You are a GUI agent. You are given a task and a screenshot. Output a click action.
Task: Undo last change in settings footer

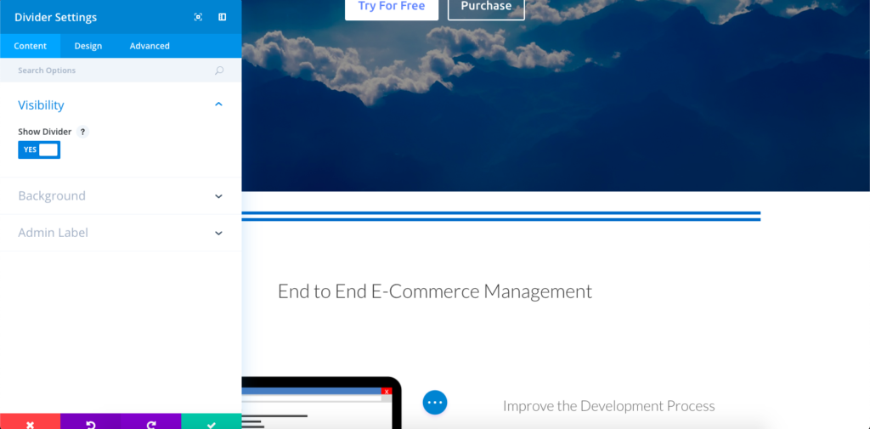click(x=90, y=421)
